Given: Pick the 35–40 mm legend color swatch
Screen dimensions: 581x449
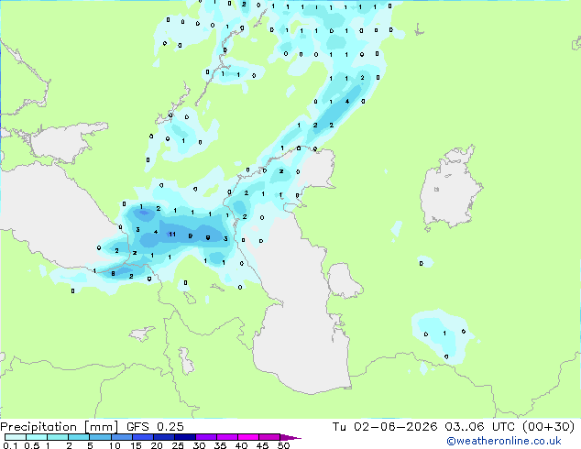Looking at the screenshot, I should pyautogui.click(x=227, y=437).
